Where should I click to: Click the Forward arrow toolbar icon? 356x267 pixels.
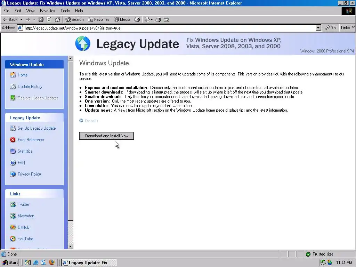[x=28, y=20]
